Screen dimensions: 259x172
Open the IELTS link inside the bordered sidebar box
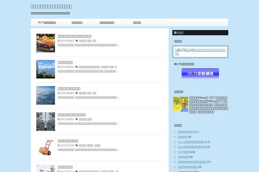pyautogui.click(x=200, y=52)
